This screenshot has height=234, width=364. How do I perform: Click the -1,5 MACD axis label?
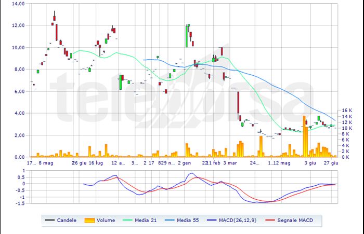pyautogui.click(x=20, y=203)
